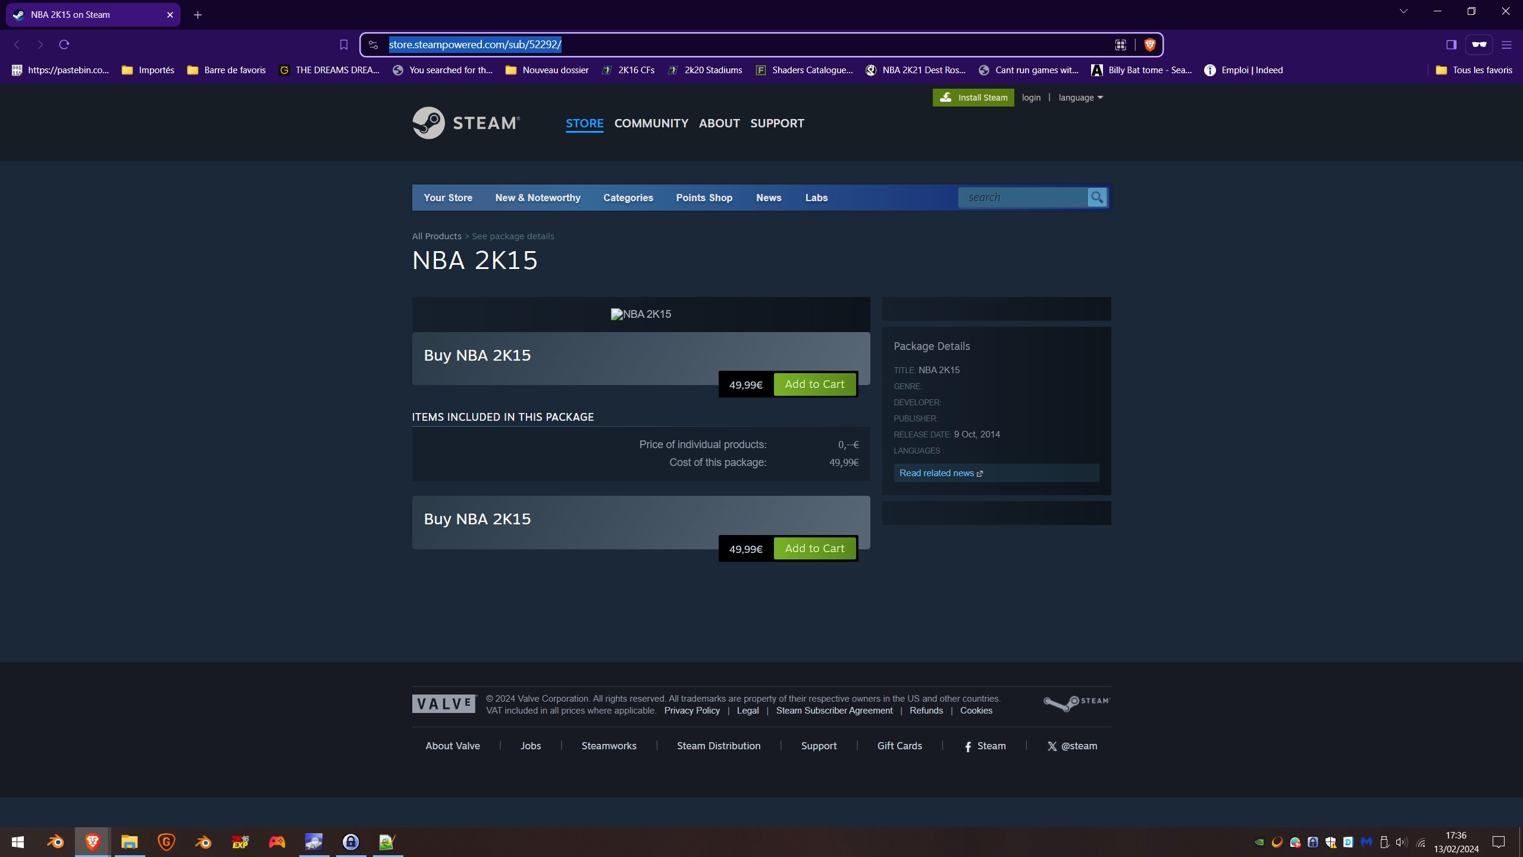Open the Emploi | Indeed bookmark
The image size is (1523, 857).
coord(1244,70)
